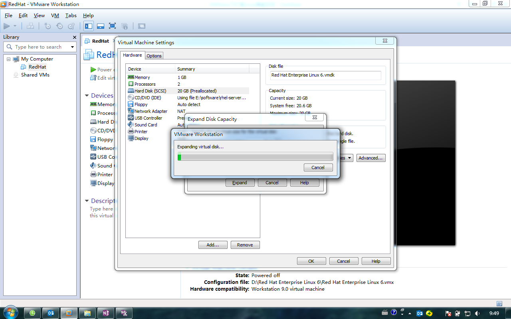Screen dimensions: 511x319
Task: Open the power dropdown arrow beside play
Action: (x=15, y=26)
